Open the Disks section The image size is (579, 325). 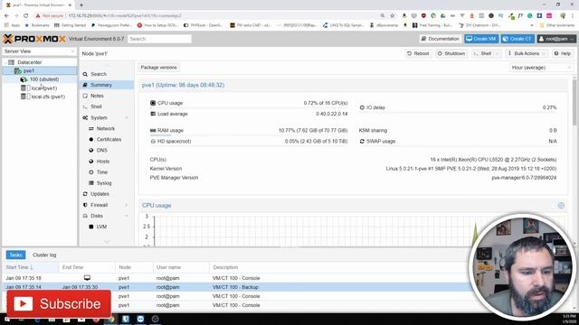pyautogui.click(x=97, y=216)
